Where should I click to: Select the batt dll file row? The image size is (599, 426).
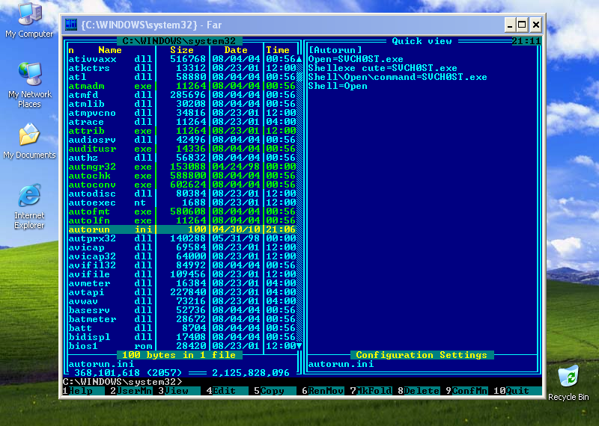[182, 328]
